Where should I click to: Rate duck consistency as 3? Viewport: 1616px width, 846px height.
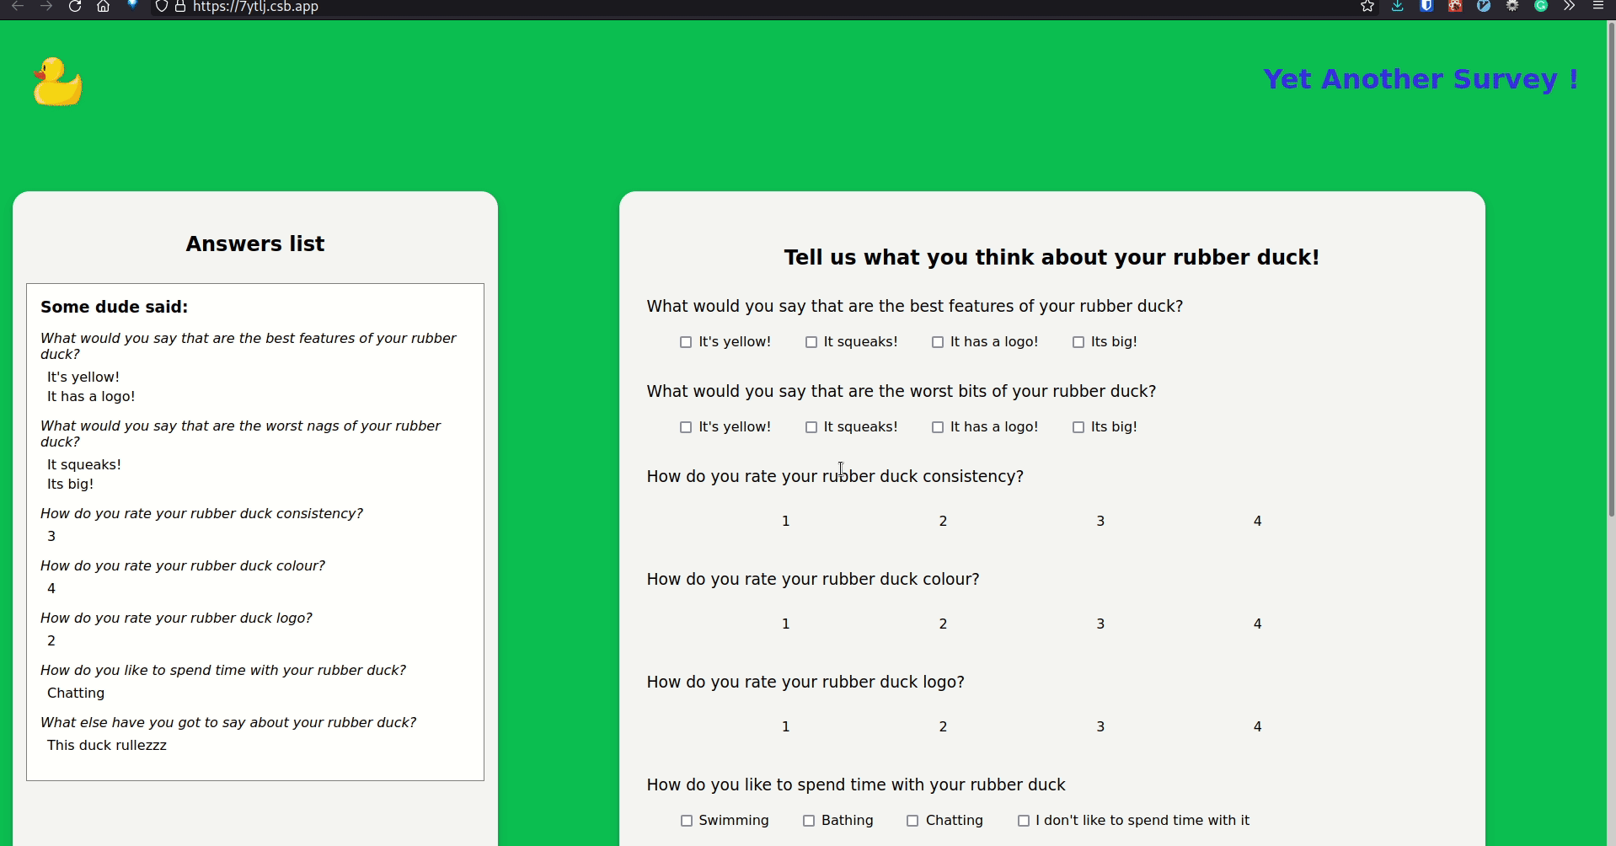pos(1100,522)
